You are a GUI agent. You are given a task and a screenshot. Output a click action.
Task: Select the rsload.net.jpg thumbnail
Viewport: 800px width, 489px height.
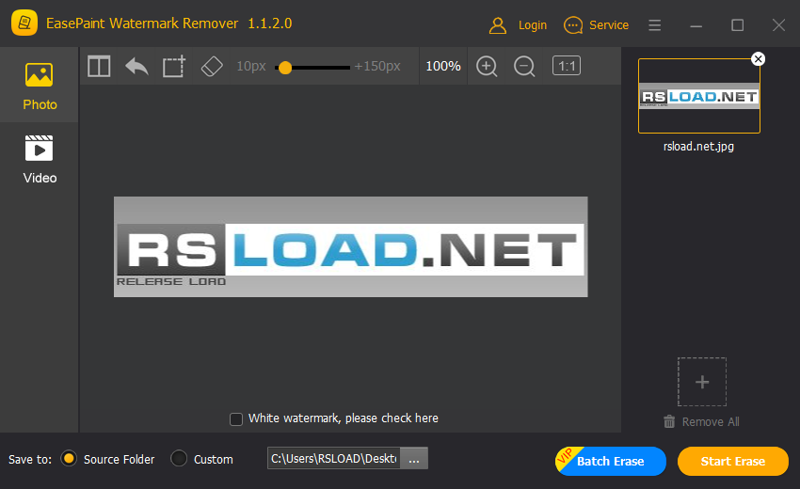tap(699, 96)
